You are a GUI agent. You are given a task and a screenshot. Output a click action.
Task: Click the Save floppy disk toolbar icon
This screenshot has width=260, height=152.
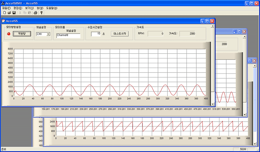click(14, 13)
